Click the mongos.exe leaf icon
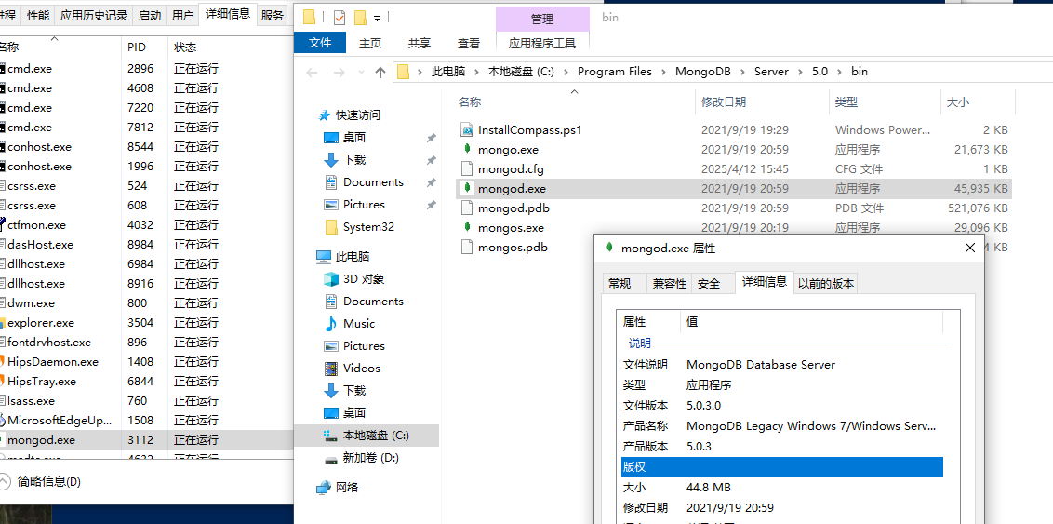 click(467, 228)
